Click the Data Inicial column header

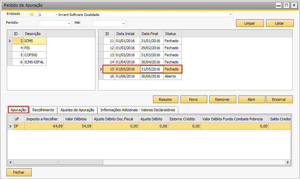pos(127,34)
